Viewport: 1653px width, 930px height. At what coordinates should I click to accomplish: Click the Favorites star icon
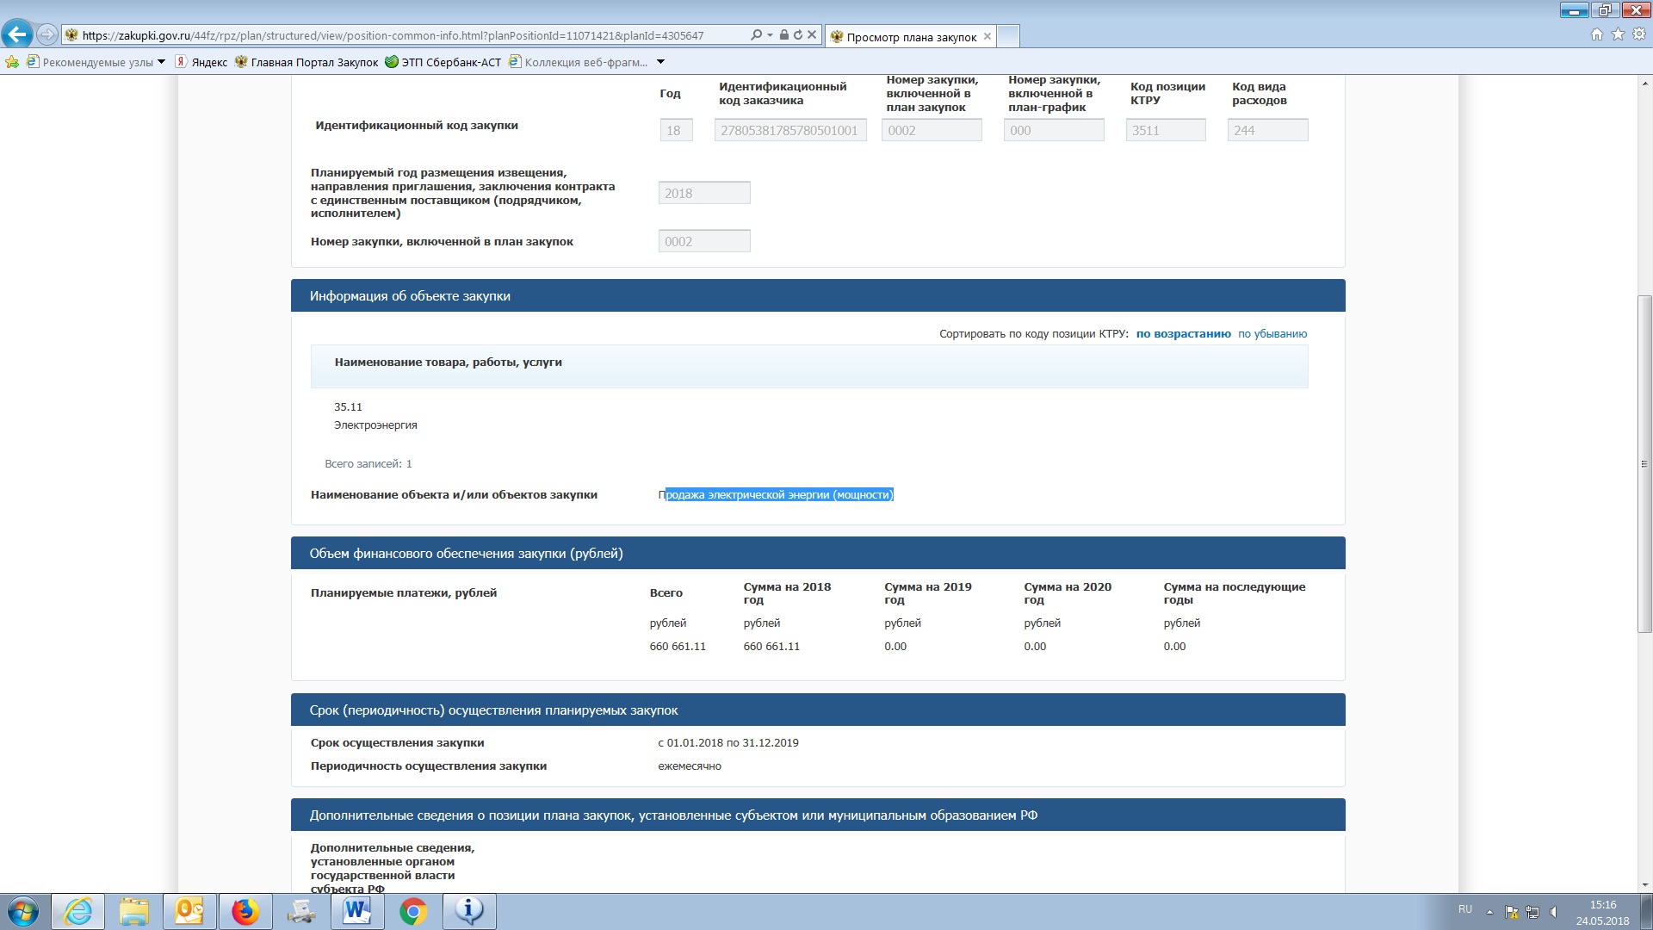point(1618,34)
